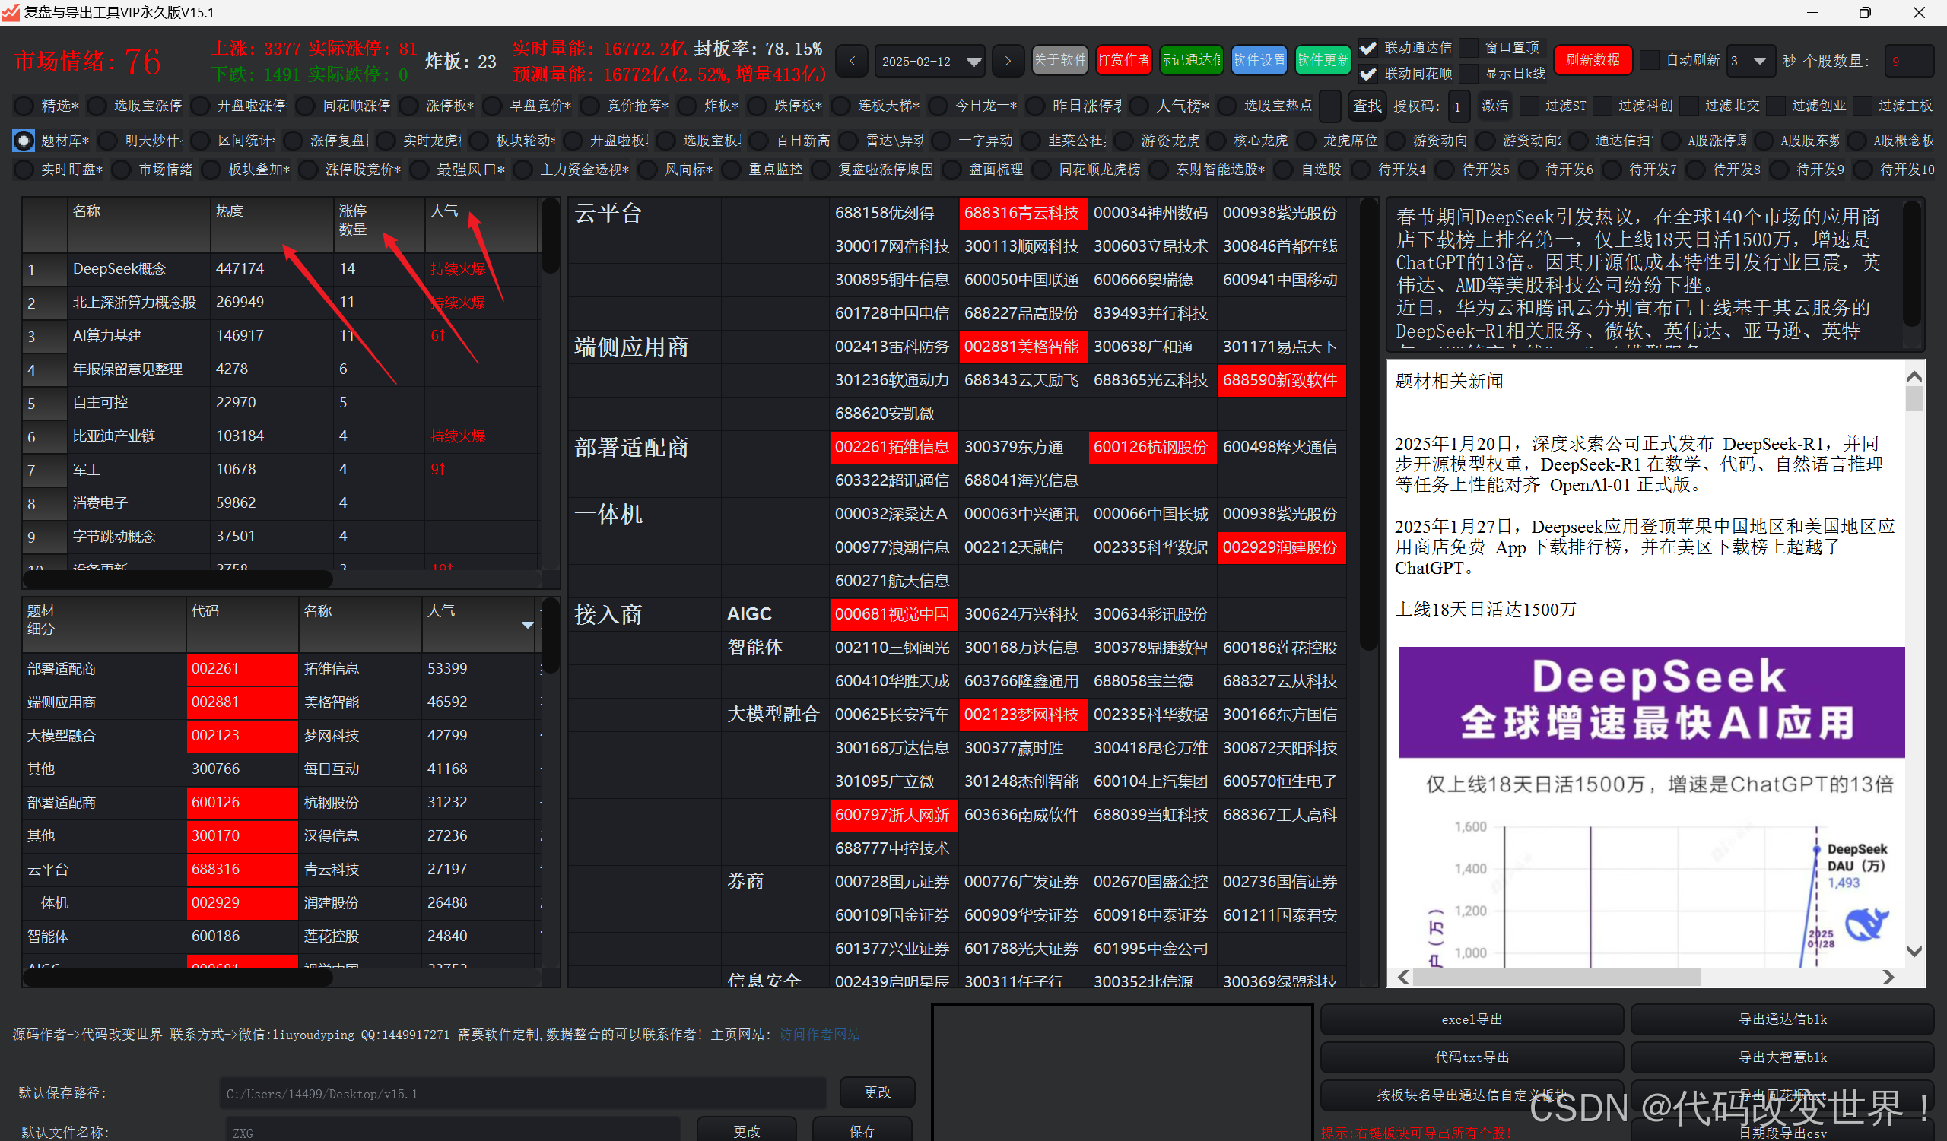Enable the 窗口置顶 checkbox
Viewport: 1947px width, 1141px height.
point(1469,48)
